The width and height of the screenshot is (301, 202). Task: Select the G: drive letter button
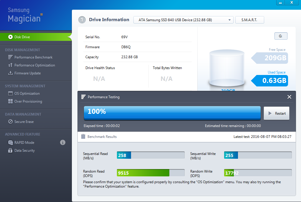(x=281, y=36)
